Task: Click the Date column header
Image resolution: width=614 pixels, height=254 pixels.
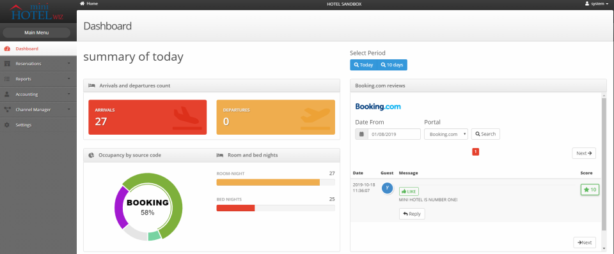Action: (358, 173)
